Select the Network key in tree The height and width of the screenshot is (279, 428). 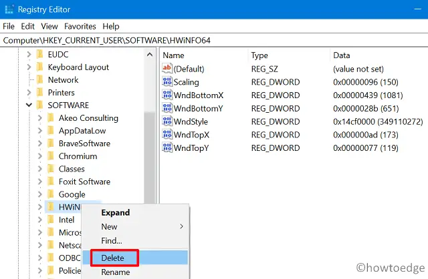click(x=63, y=80)
